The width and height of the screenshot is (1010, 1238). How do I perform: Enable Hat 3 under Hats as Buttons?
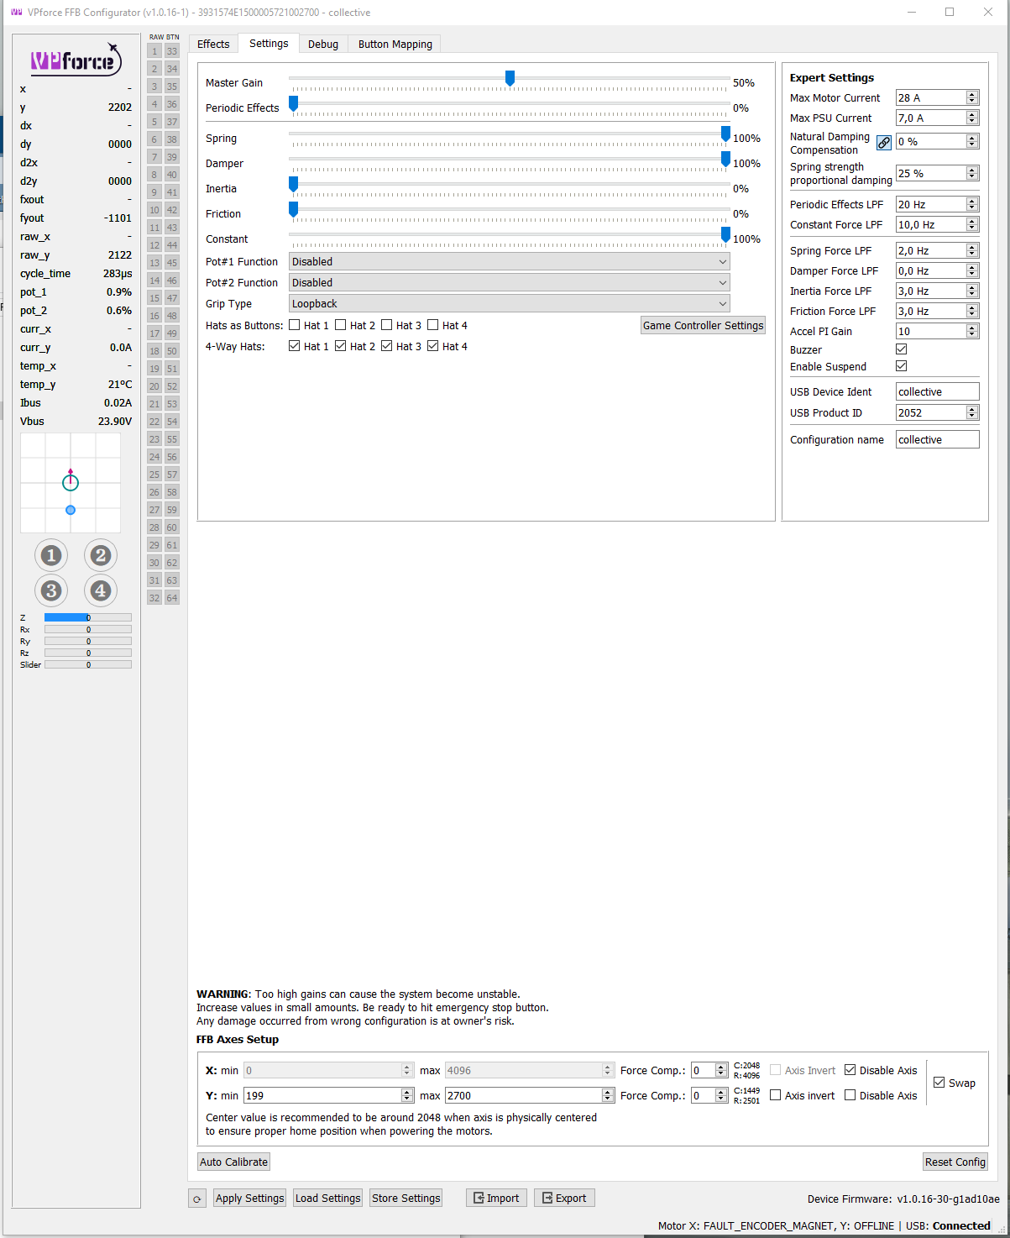tap(387, 325)
